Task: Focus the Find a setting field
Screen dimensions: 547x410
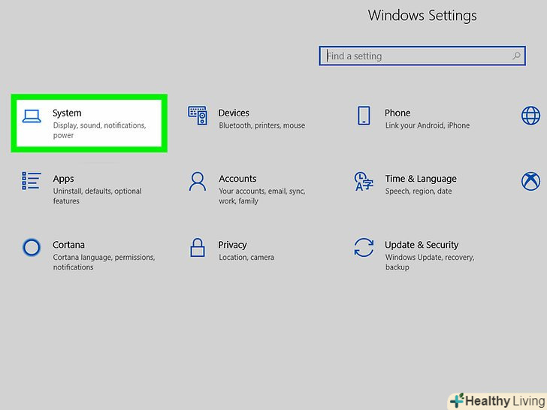Action: [422, 56]
